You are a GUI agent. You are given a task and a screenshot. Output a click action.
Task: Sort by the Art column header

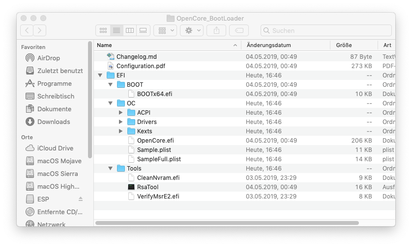point(387,45)
